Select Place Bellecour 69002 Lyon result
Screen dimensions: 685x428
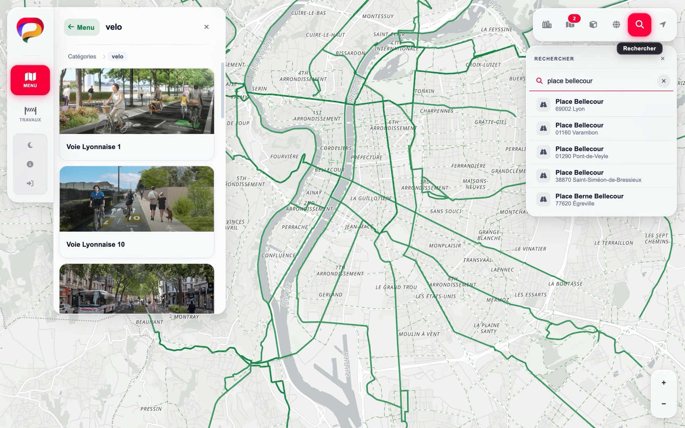601,105
